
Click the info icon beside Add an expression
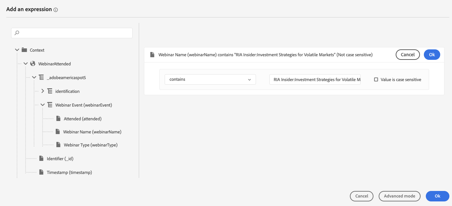pos(56,10)
